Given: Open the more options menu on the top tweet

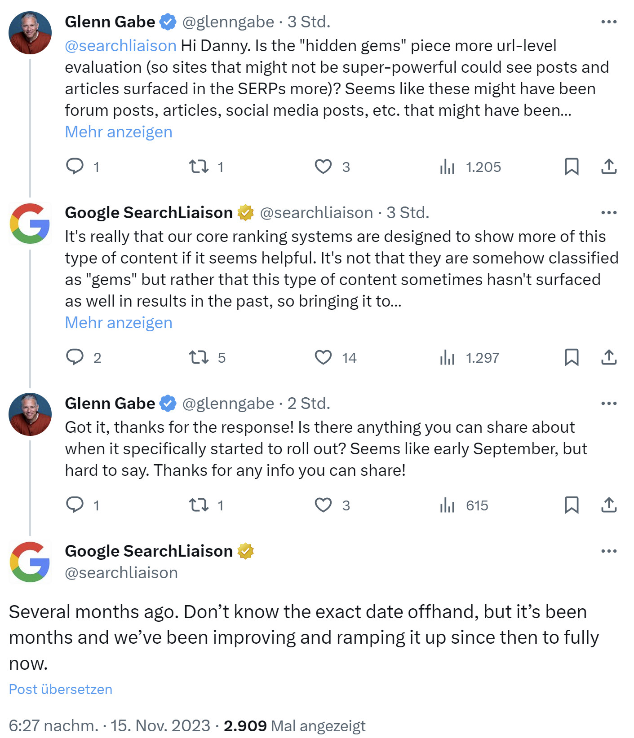Looking at the screenshot, I should 609,21.
